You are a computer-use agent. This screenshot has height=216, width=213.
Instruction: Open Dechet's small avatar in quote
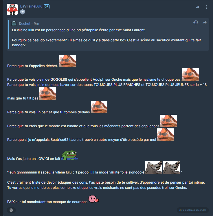14,24
